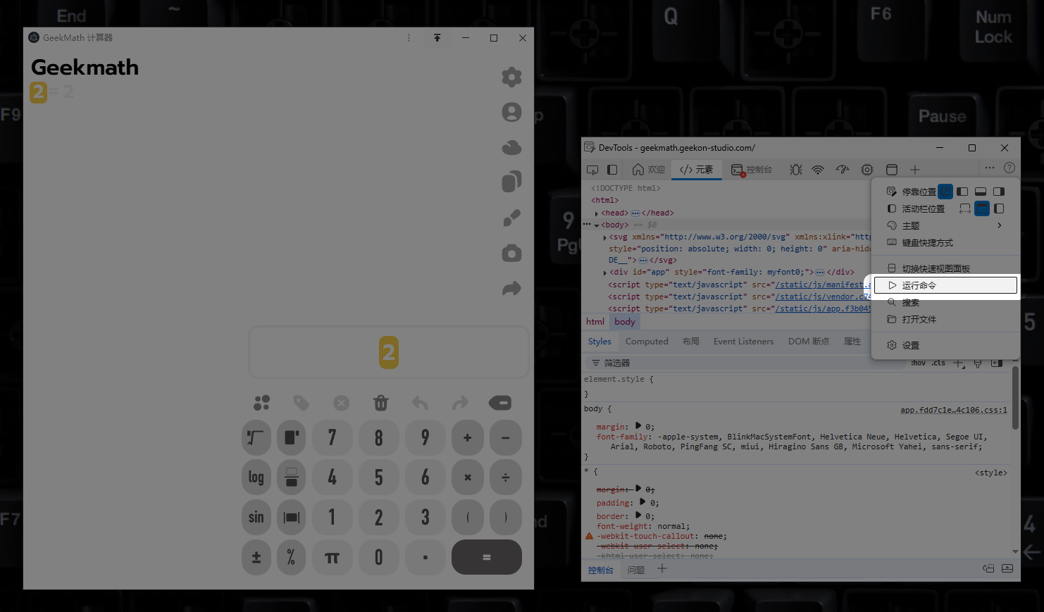Open the Application panel icon in DevTools
1044x612 pixels.
coord(892,170)
